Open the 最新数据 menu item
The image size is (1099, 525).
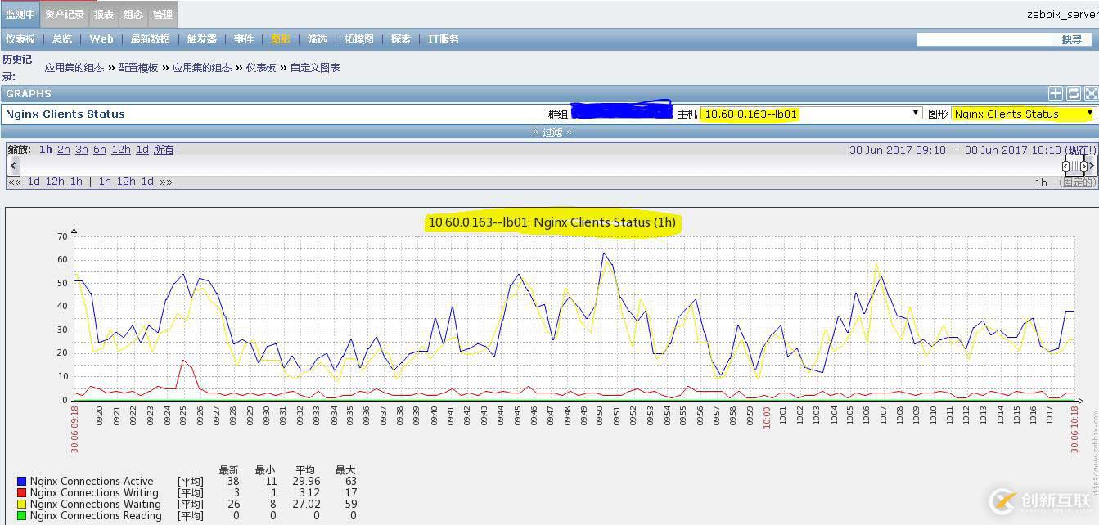tap(150, 39)
